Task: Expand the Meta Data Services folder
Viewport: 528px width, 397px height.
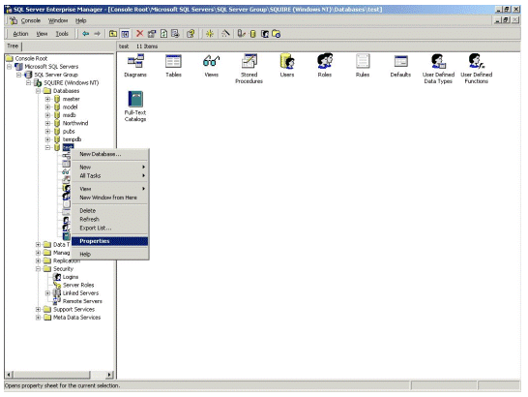Action: click(x=38, y=318)
